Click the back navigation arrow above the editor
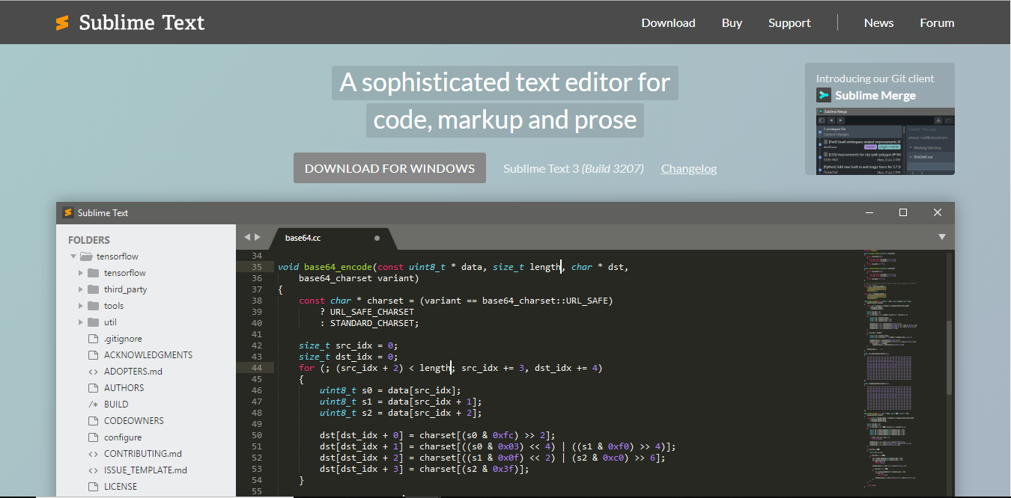 tap(247, 236)
